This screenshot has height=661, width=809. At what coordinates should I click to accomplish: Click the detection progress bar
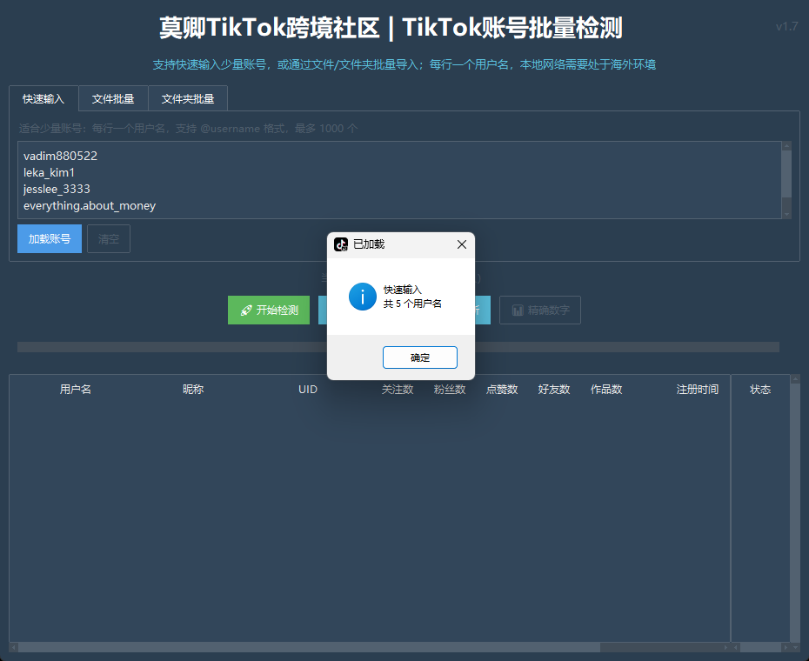[x=398, y=347]
